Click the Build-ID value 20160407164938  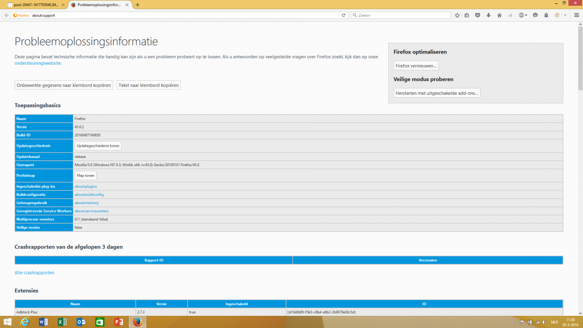click(x=87, y=135)
